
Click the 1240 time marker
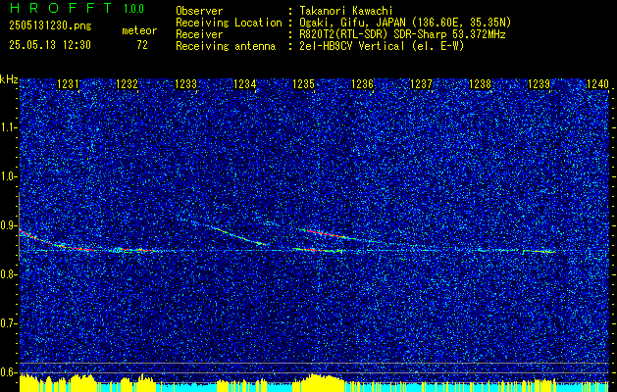(597, 84)
